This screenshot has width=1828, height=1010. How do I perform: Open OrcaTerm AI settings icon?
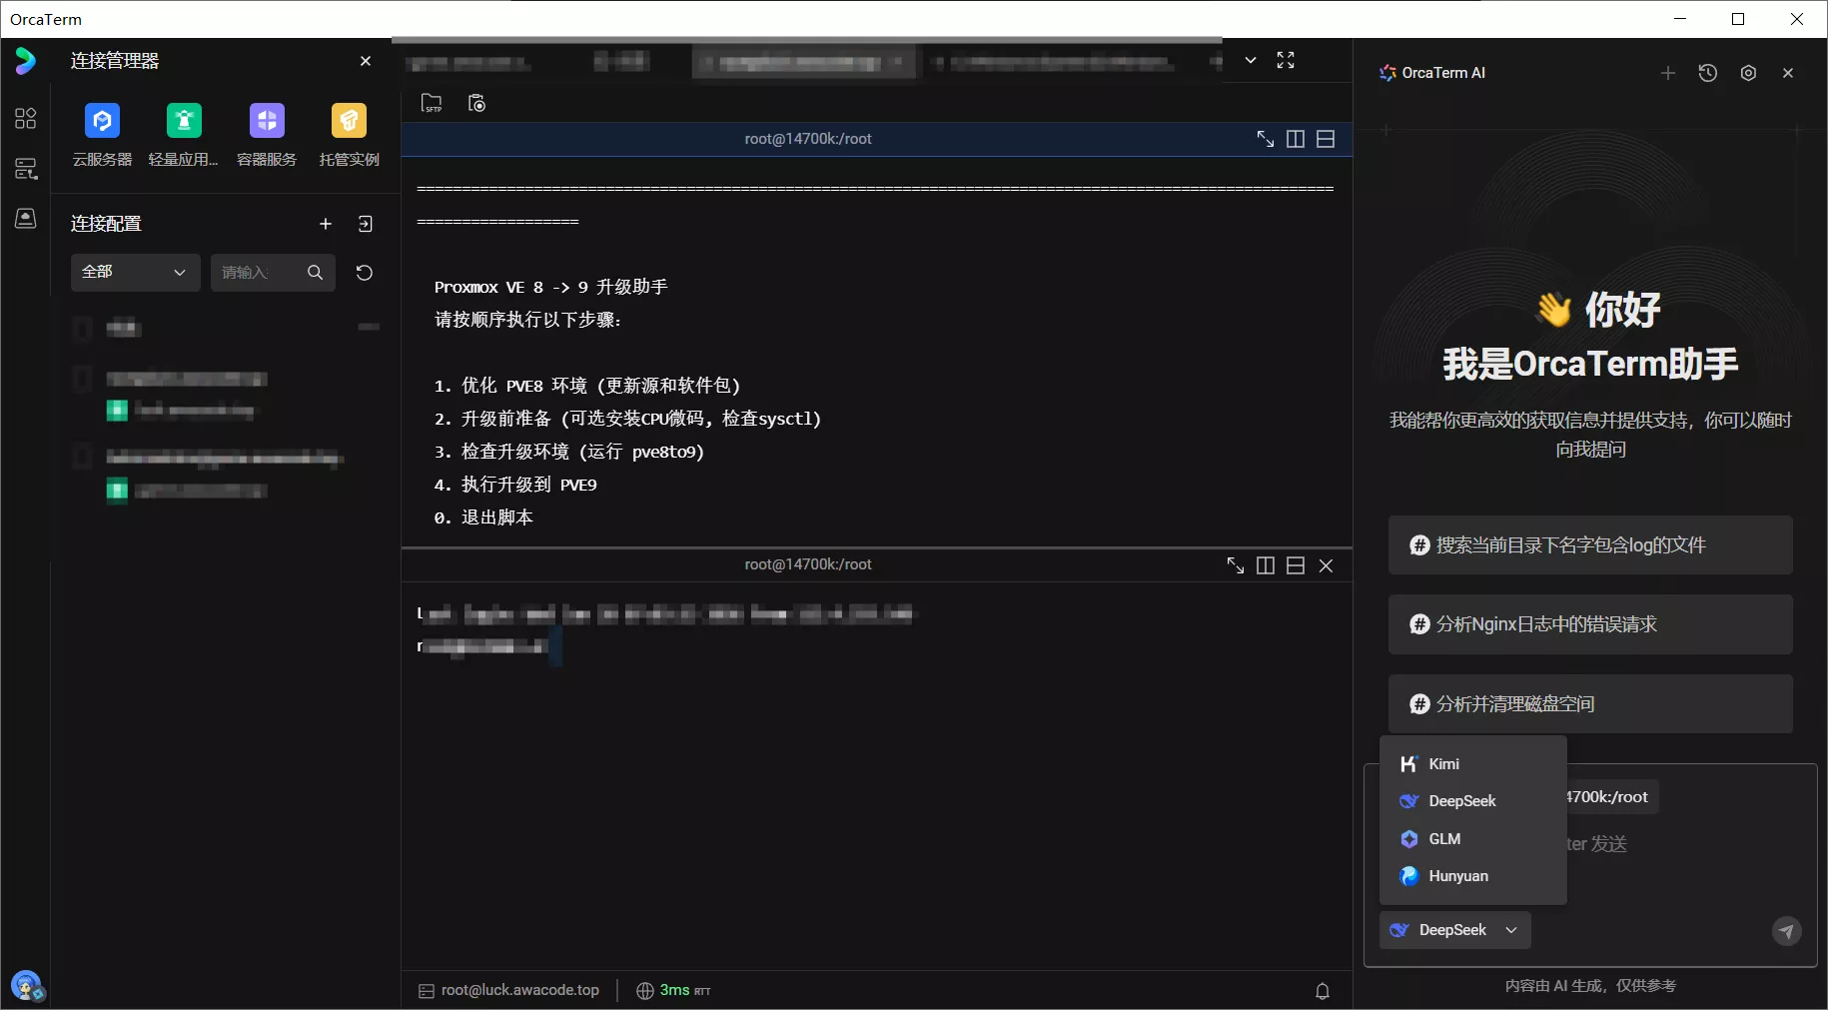pyautogui.click(x=1748, y=73)
